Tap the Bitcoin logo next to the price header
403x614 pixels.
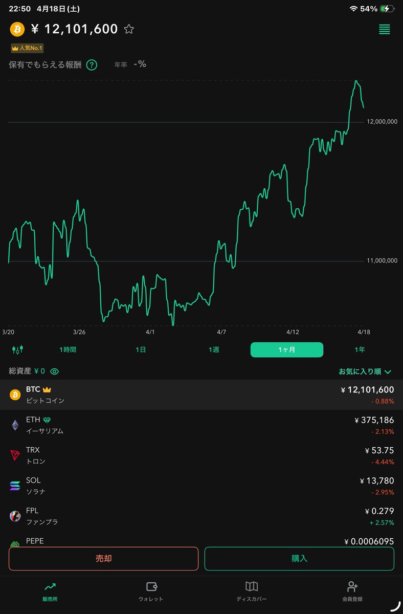[17, 29]
